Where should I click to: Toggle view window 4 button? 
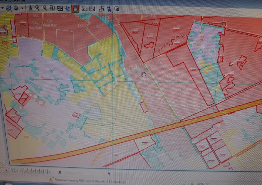click(34, 171)
